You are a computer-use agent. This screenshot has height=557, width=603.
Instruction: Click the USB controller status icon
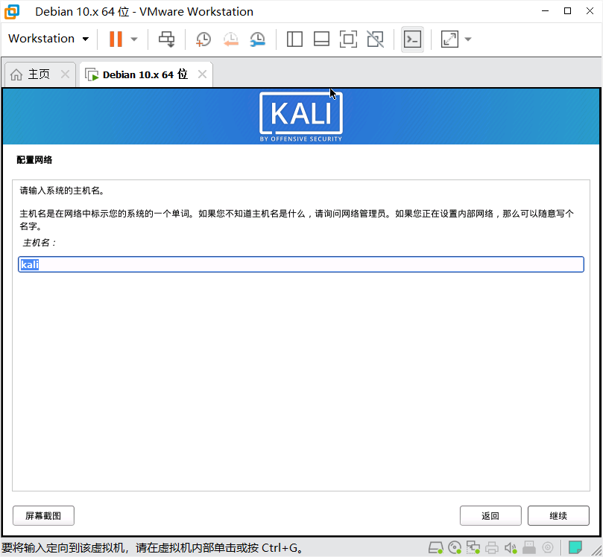(529, 547)
